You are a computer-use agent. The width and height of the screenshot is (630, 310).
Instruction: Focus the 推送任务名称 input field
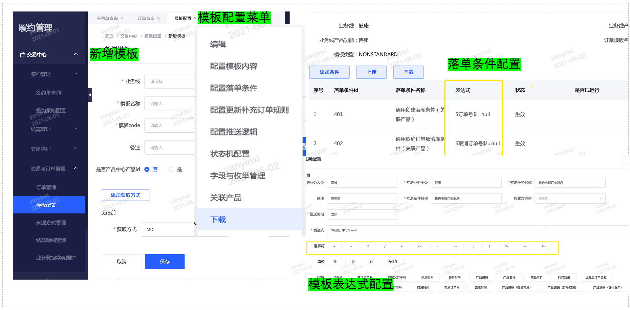click(x=570, y=183)
